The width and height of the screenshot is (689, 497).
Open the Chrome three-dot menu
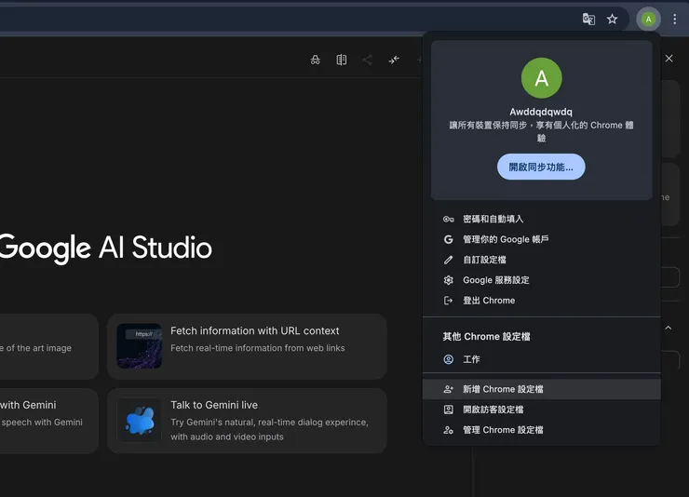675,19
